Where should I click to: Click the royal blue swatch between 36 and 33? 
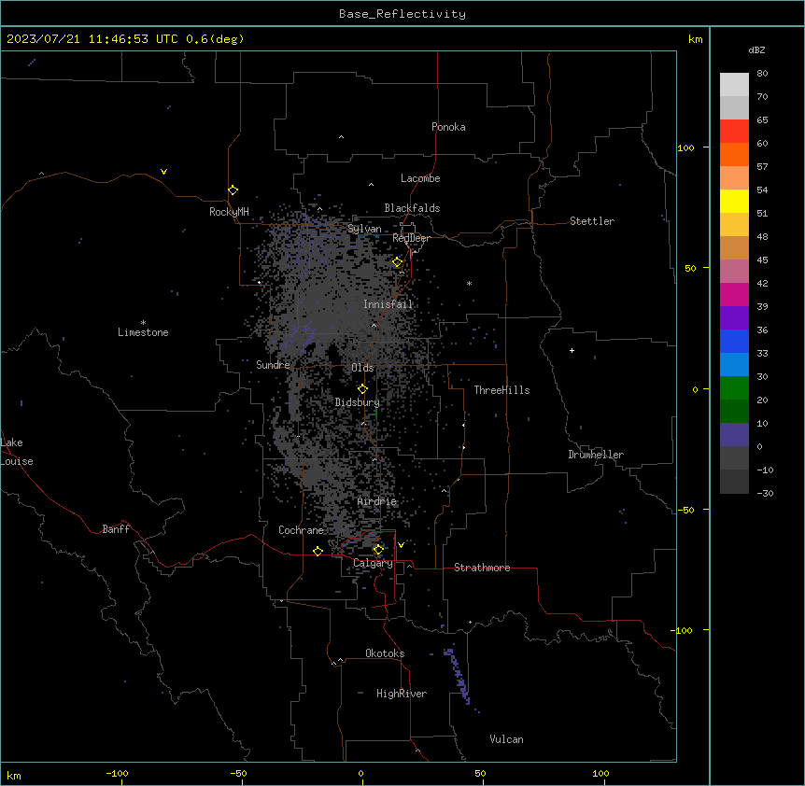tap(734, 341)
